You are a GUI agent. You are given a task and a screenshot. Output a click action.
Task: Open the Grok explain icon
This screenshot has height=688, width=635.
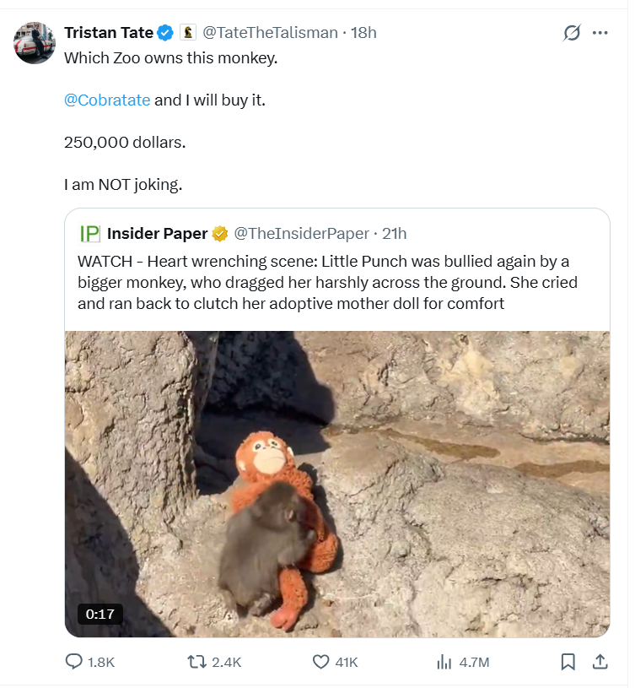[572, 33]
